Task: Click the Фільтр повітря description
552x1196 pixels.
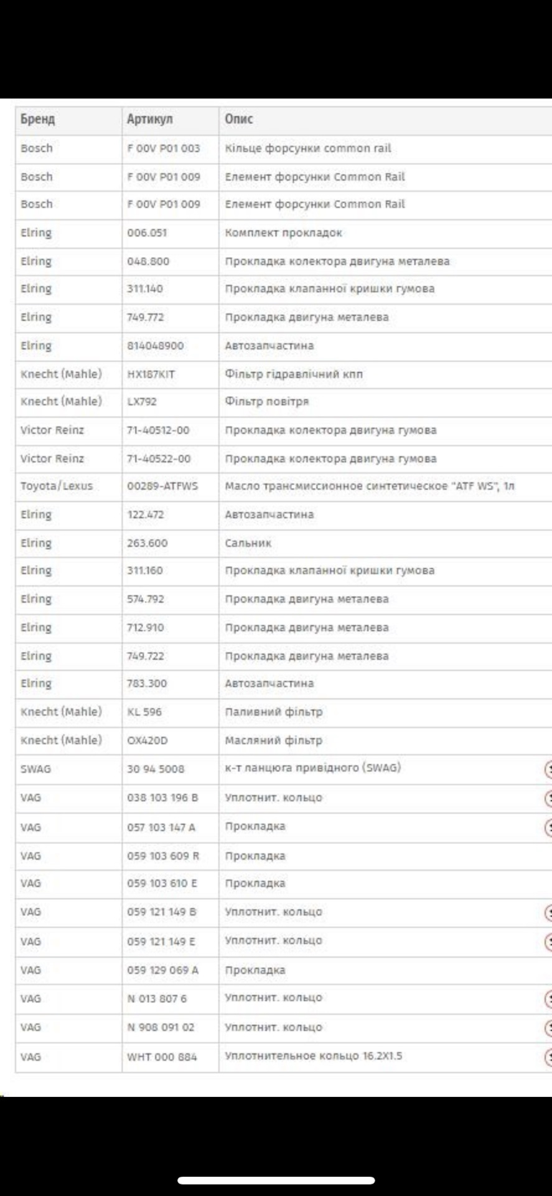Action: (267, 402)
